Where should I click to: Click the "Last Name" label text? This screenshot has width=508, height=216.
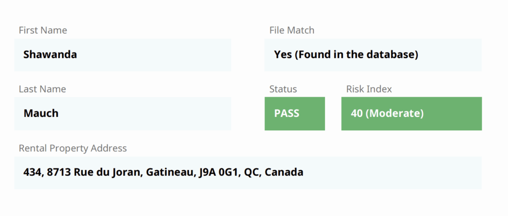[42, 89]
